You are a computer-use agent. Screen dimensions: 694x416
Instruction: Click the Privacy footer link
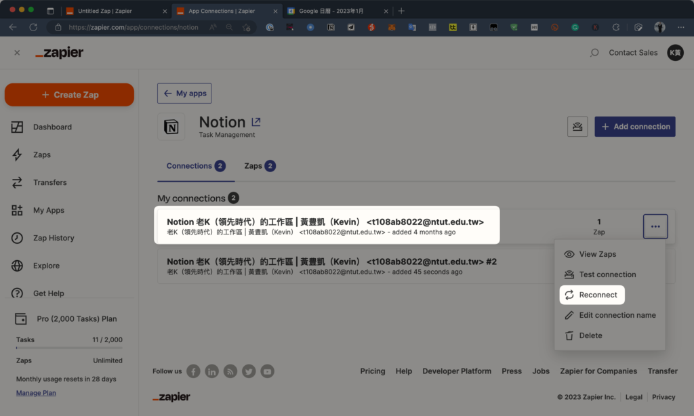pyautogui.click(x=664, y=397)
